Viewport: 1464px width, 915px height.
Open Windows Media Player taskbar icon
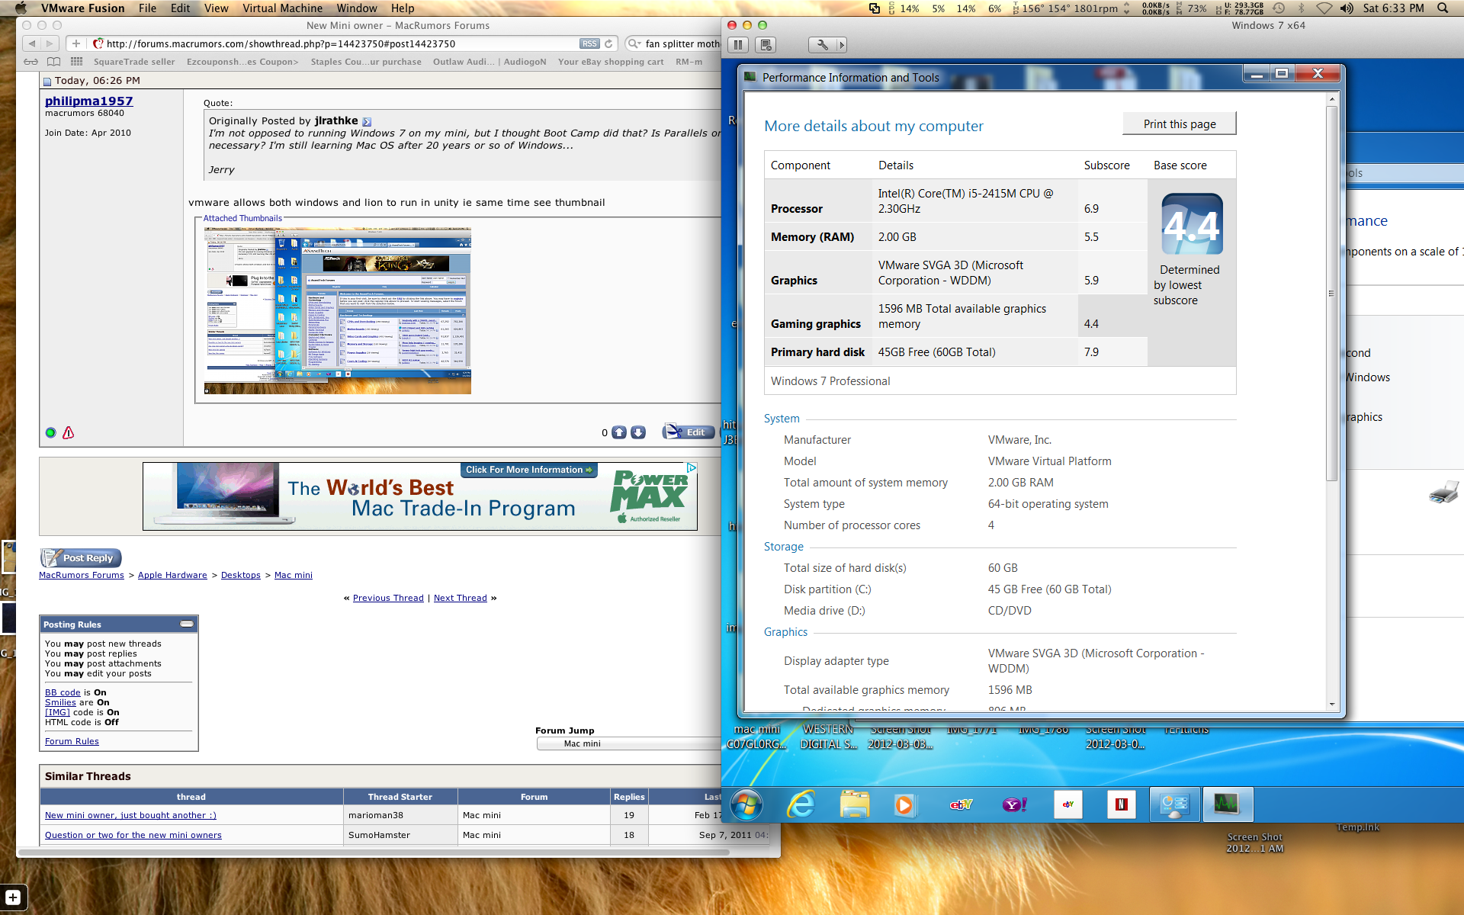coord(904,804)
